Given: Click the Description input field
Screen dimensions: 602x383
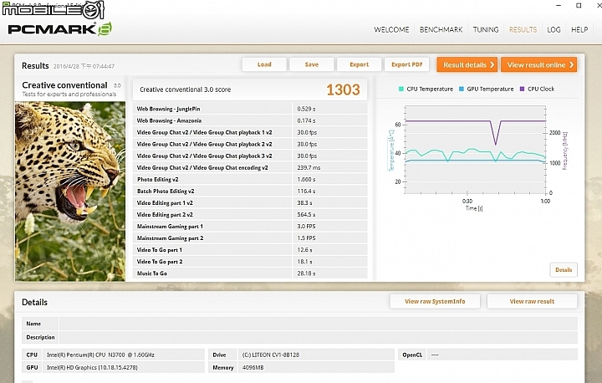Looking at the screenshot, I should (x=319, y=337).
